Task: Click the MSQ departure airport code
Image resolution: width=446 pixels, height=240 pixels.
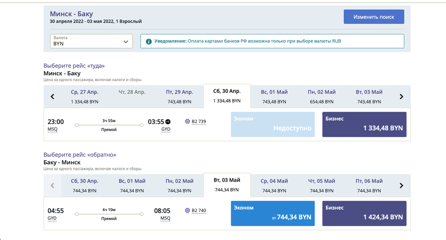Action: coord(53,130)
